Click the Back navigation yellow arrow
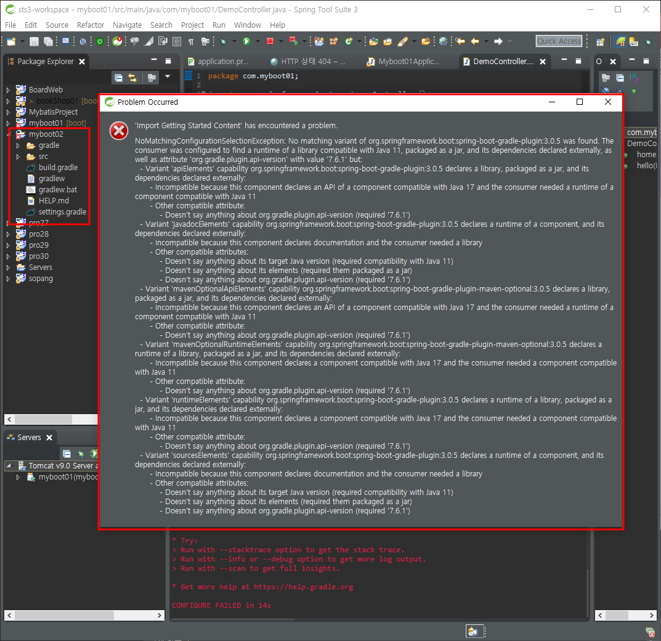 coord(475,41)
